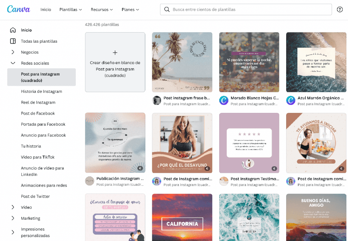Click the Canva logo
The height and width of the screenshot is (241, 348).
click(x=18, y=9)
